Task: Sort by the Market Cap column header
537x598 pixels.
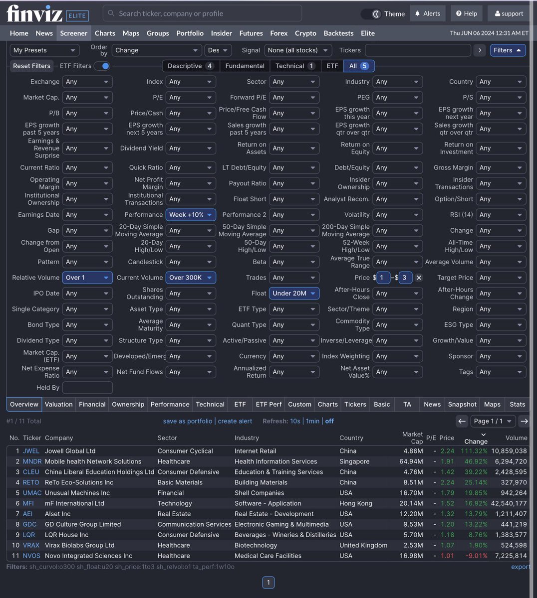Action: click(x=413, y=438)
